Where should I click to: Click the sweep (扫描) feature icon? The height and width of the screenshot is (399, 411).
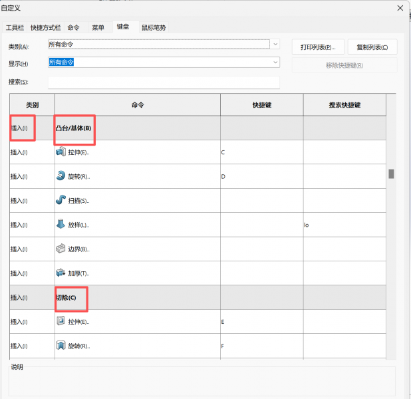point(61,199)
